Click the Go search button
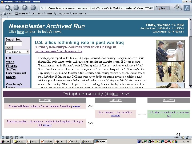This screenshot has height=144, width=192. (9, 47)
